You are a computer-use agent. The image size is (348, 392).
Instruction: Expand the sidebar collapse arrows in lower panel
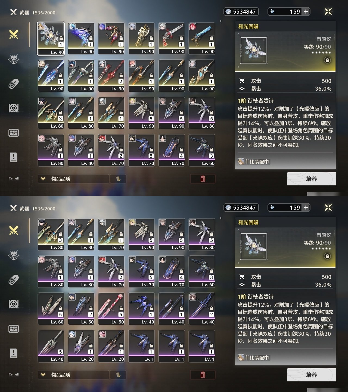(14, 375)
